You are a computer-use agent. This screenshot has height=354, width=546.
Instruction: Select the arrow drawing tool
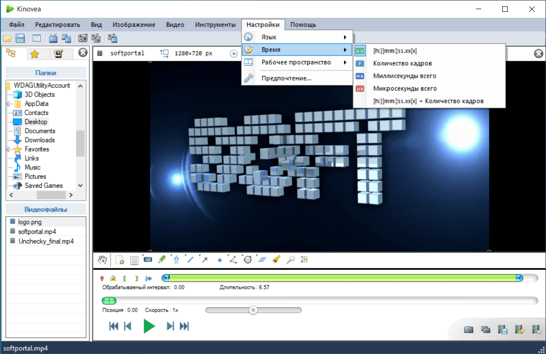[x=205, y=259]
